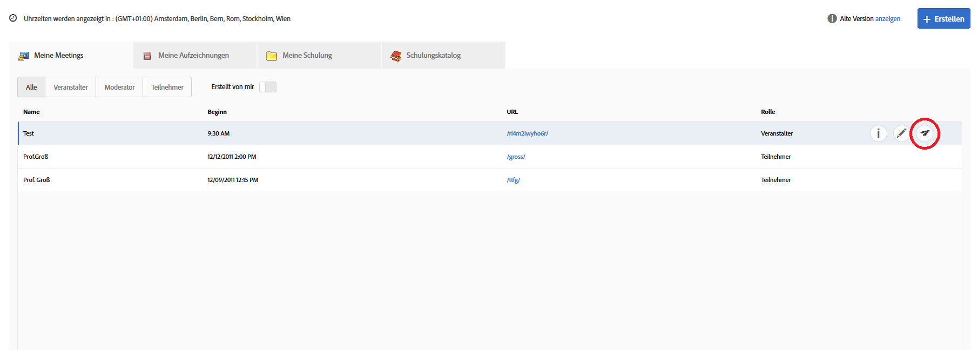Viewport: 978px width, 350px height.
Task: Select the Test meeting row name
Action: tap(29, 133)
